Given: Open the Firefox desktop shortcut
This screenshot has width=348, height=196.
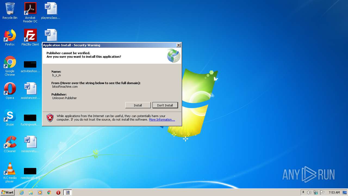Looking at the screenshot, I should coord(10,38).
